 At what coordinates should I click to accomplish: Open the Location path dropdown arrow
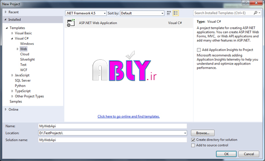tap(185, 133)
